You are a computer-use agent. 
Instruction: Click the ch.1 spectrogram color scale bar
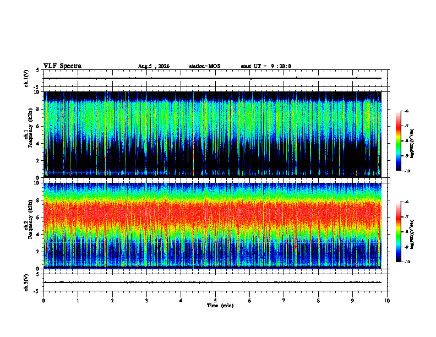398,141
